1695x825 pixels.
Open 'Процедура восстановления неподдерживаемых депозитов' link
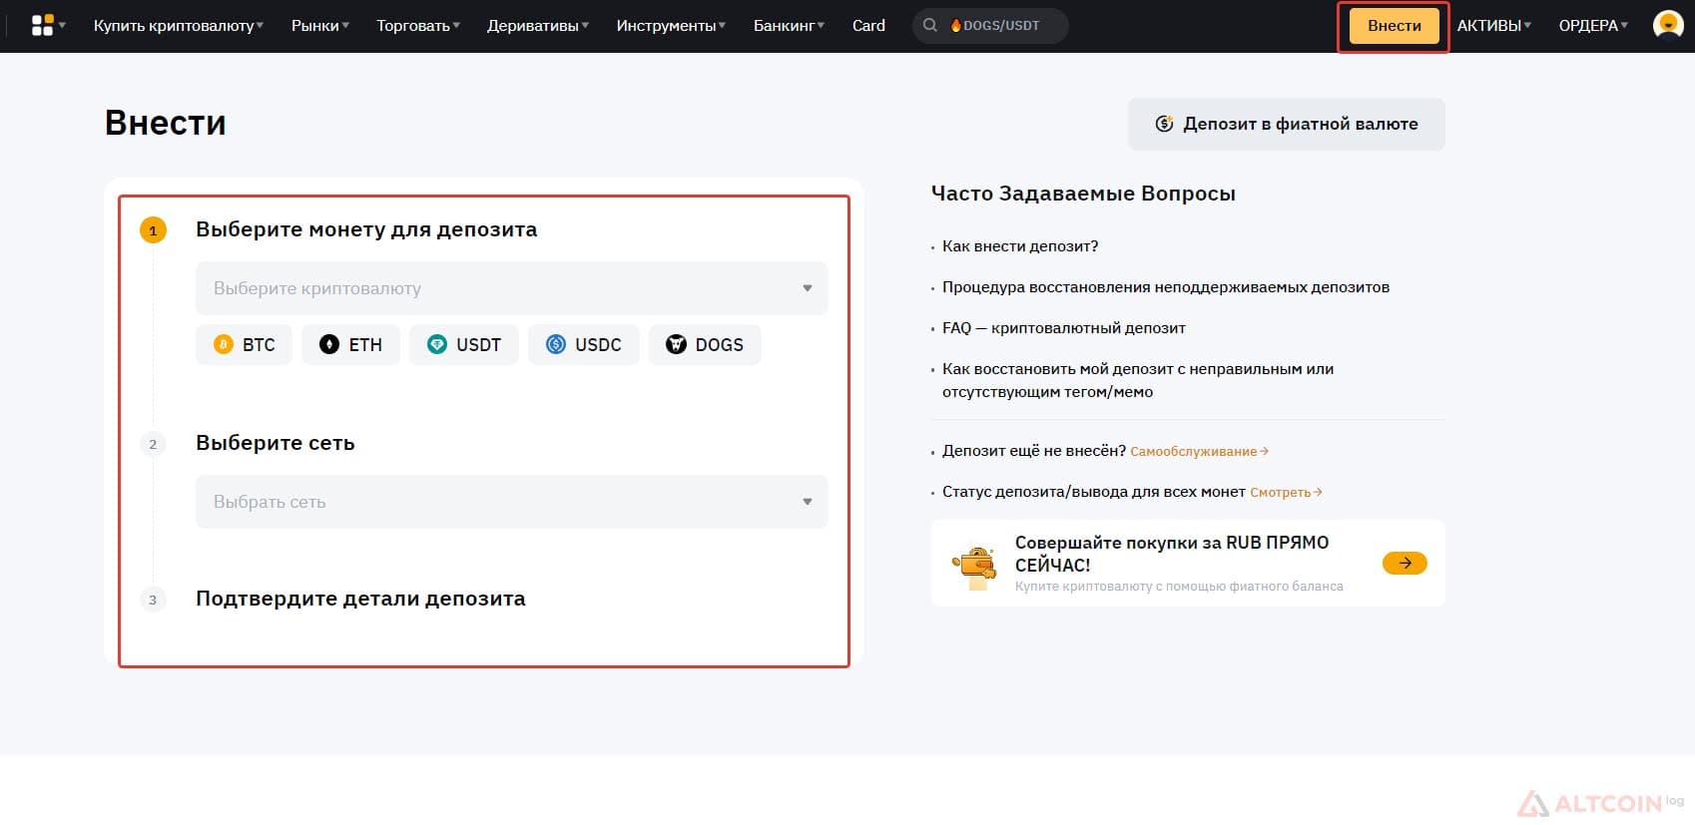tap(1166, 287)
